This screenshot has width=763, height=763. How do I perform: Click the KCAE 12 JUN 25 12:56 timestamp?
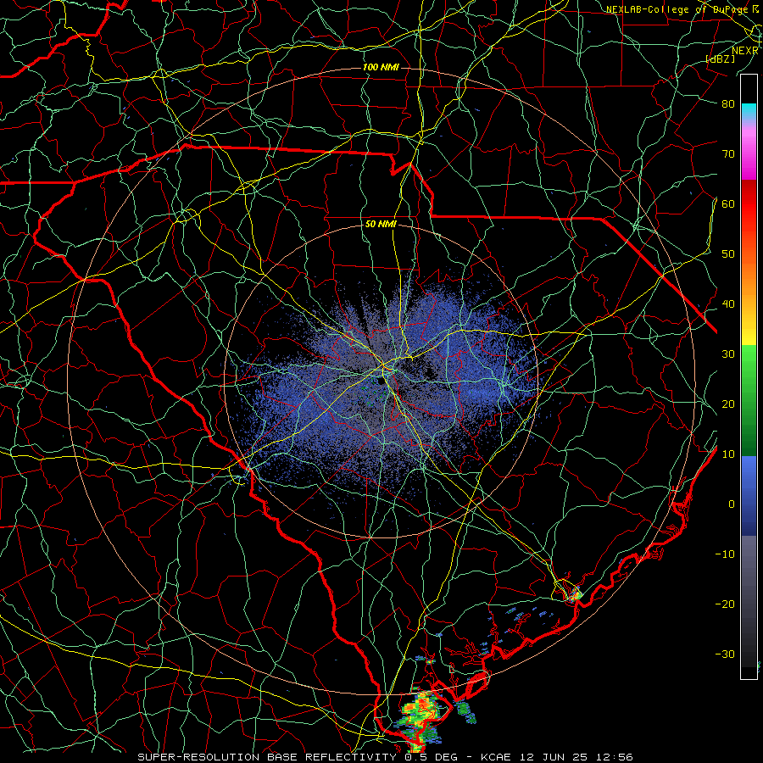[x=557, y=757]
